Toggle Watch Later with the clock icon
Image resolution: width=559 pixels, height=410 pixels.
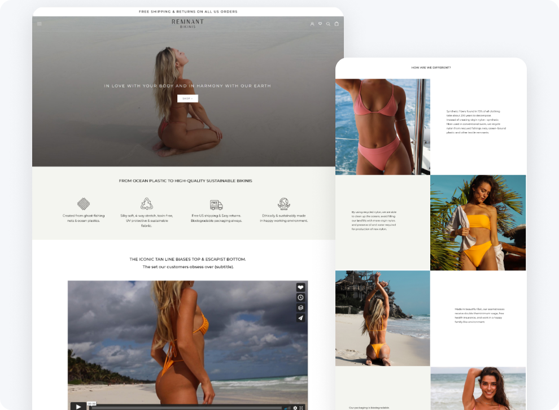[x=300, y=297]
